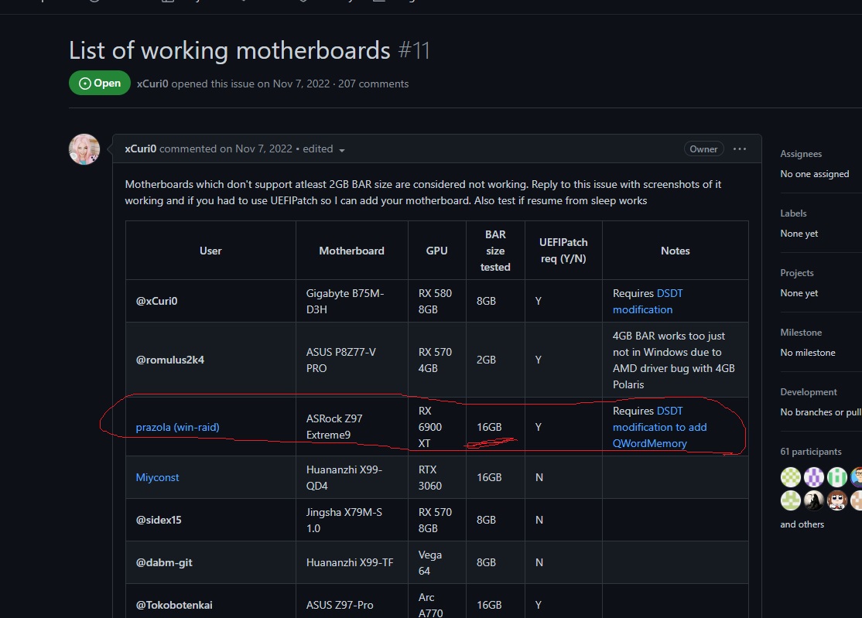Click the 'RTX 3060' GPU cell
Viewport: 862px width, 618px height.
pyautogui.click(x=437, y=477)
